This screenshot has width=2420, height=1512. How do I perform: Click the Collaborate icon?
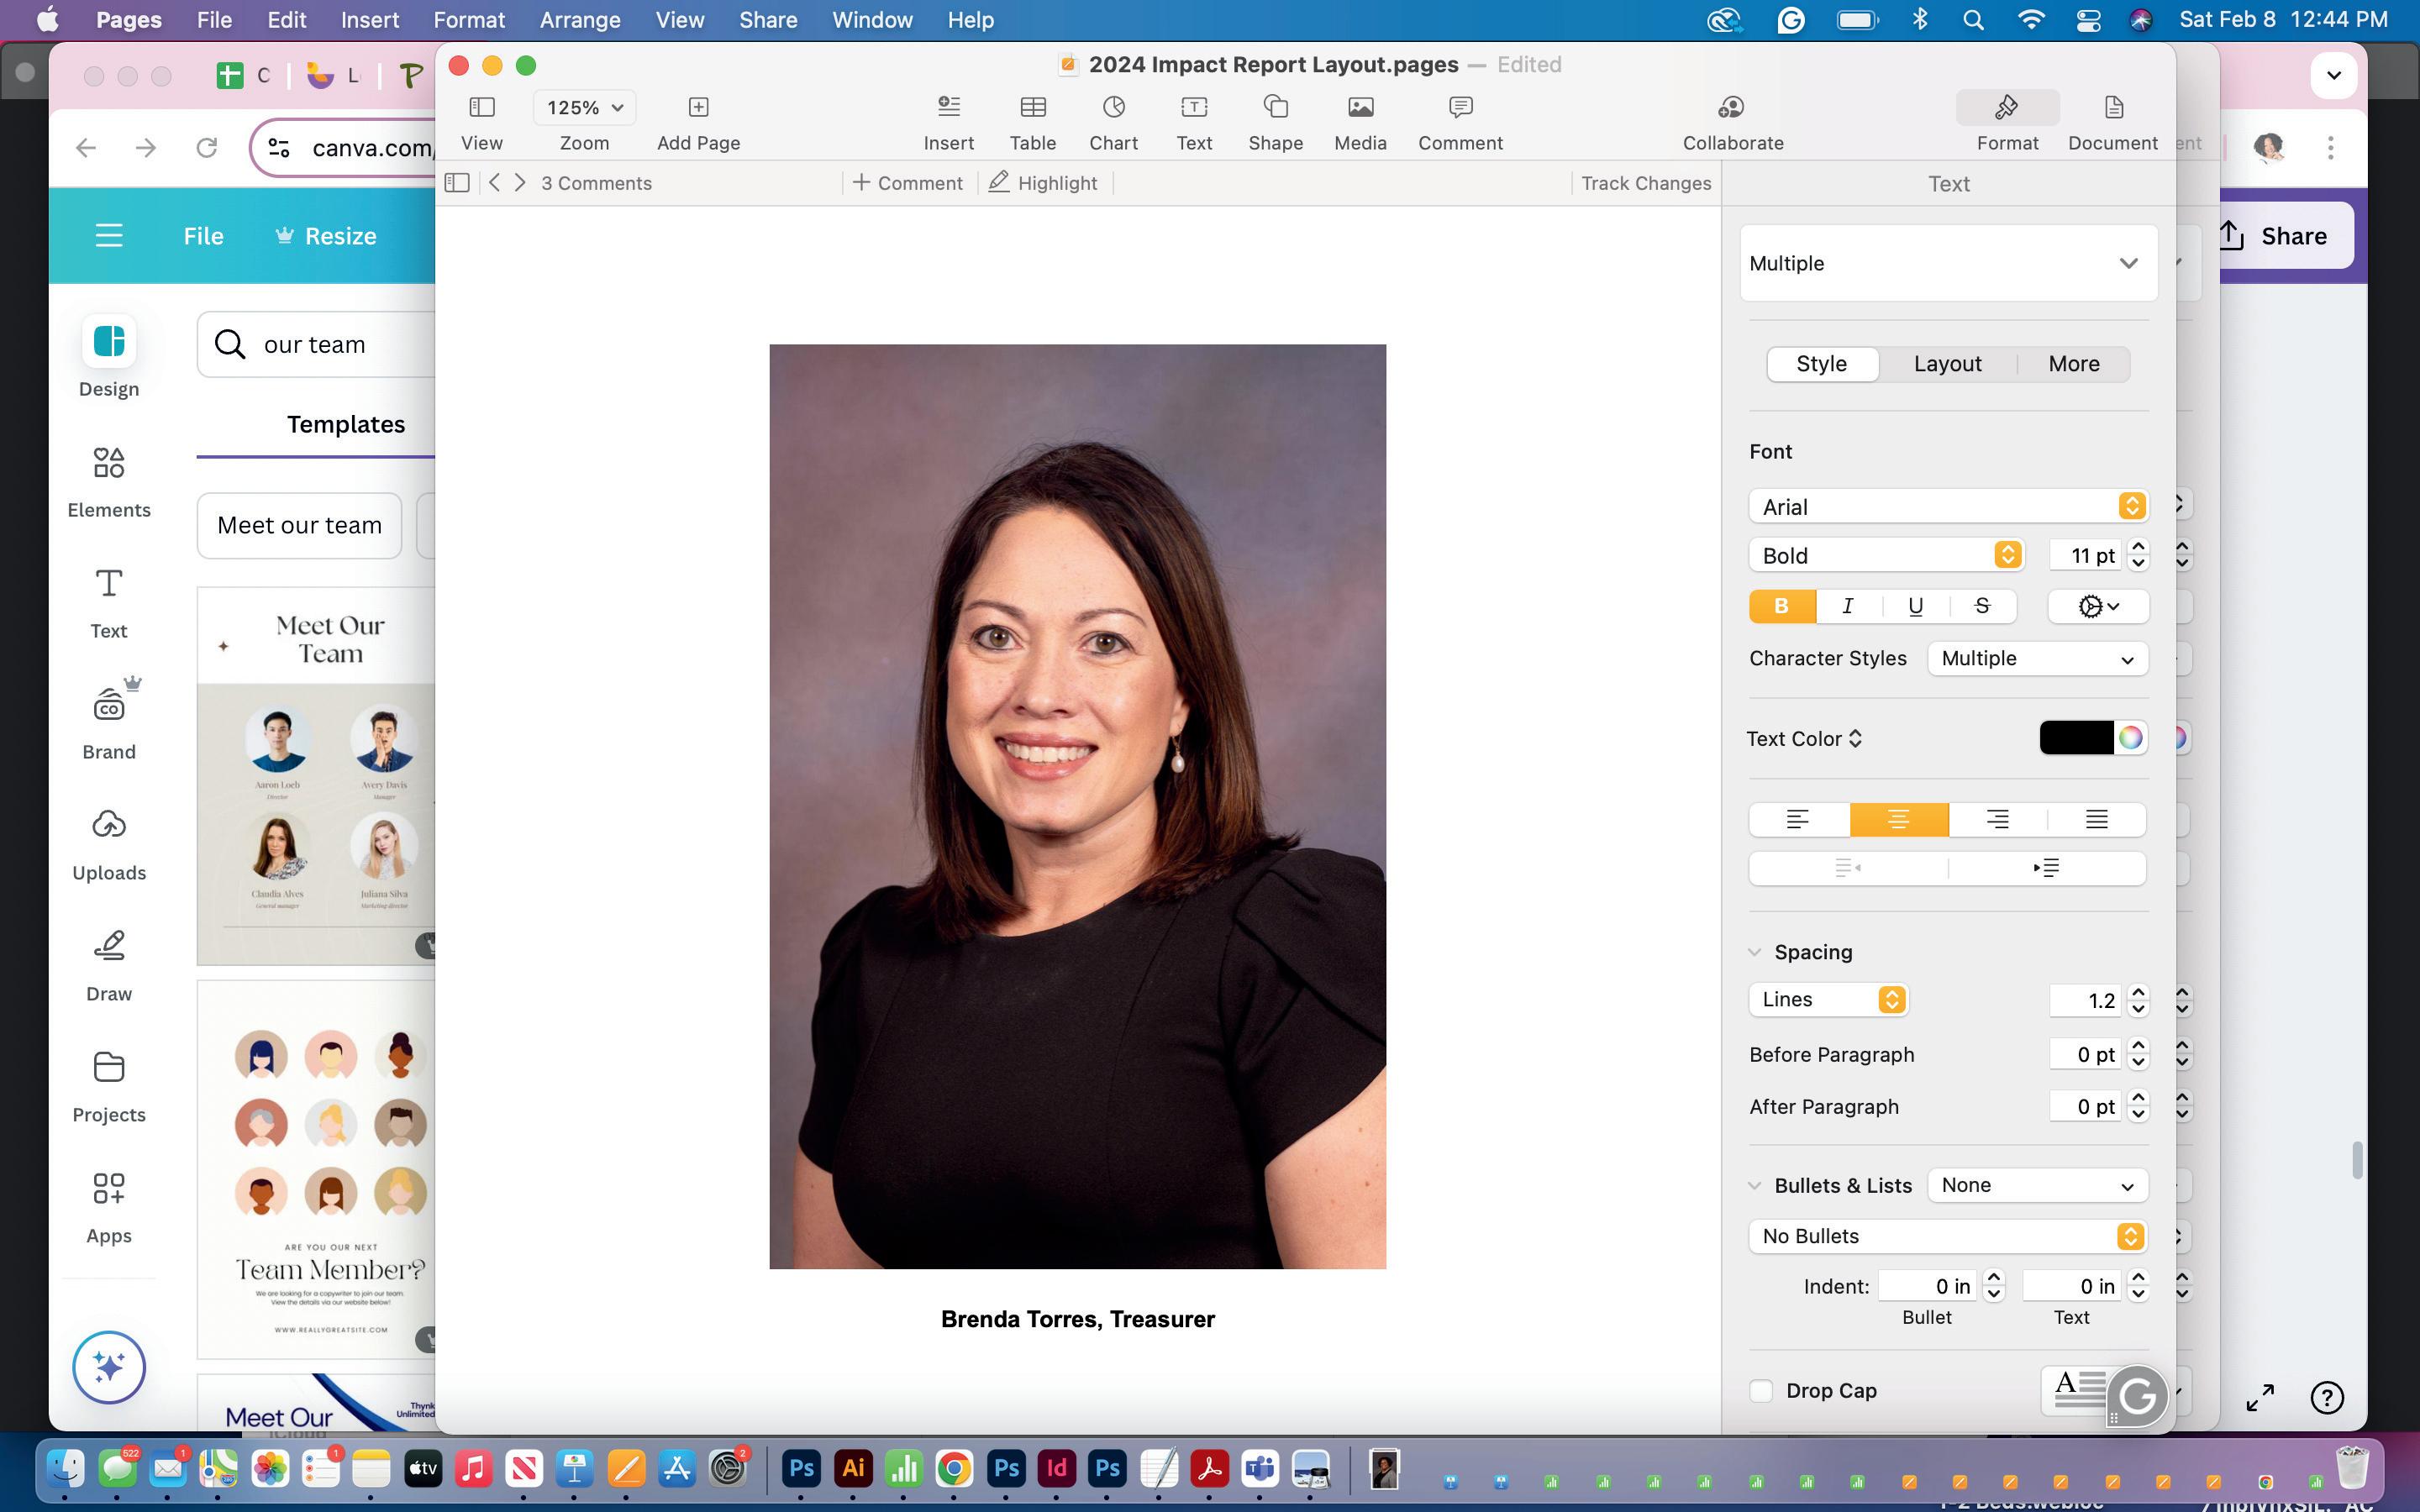[1732, 108]
